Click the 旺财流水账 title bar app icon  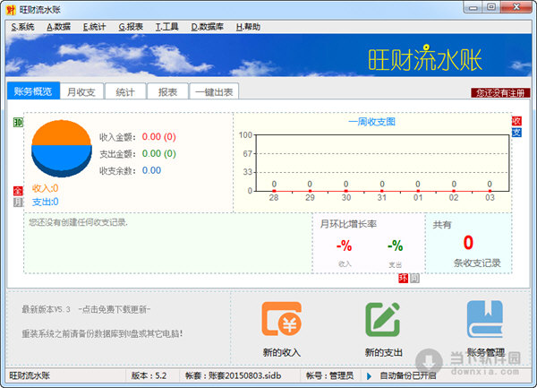point(11,10)
